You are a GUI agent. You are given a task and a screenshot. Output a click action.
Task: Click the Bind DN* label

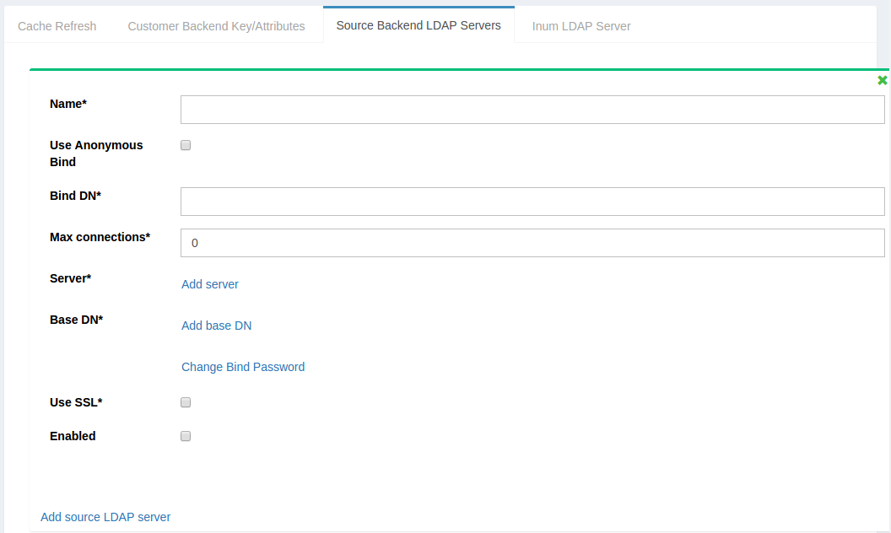74,196
